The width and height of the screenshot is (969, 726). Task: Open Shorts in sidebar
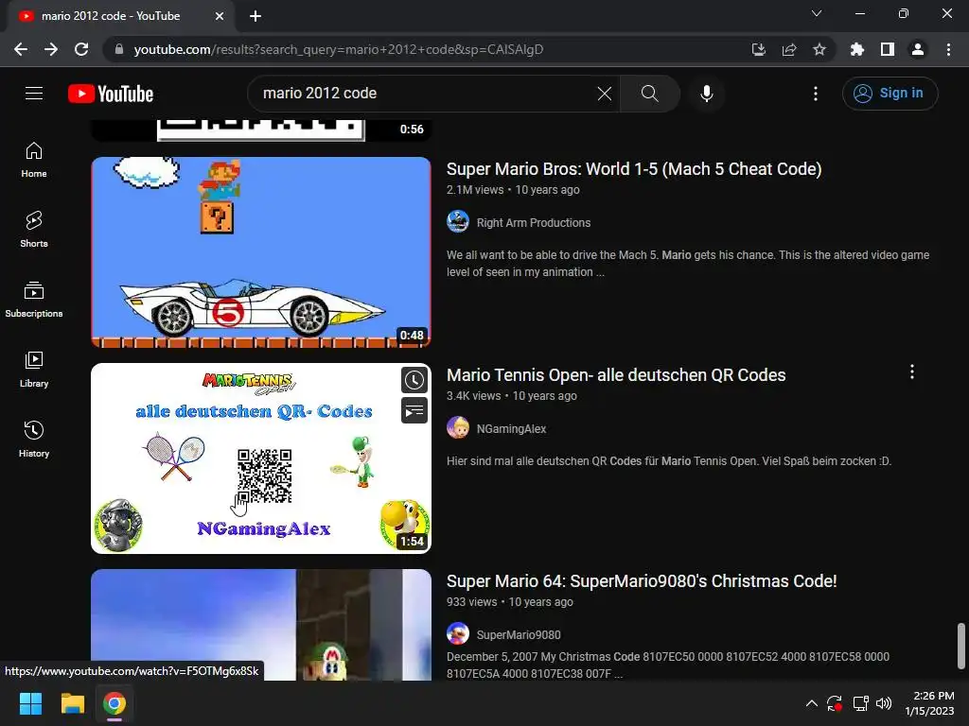34,230
